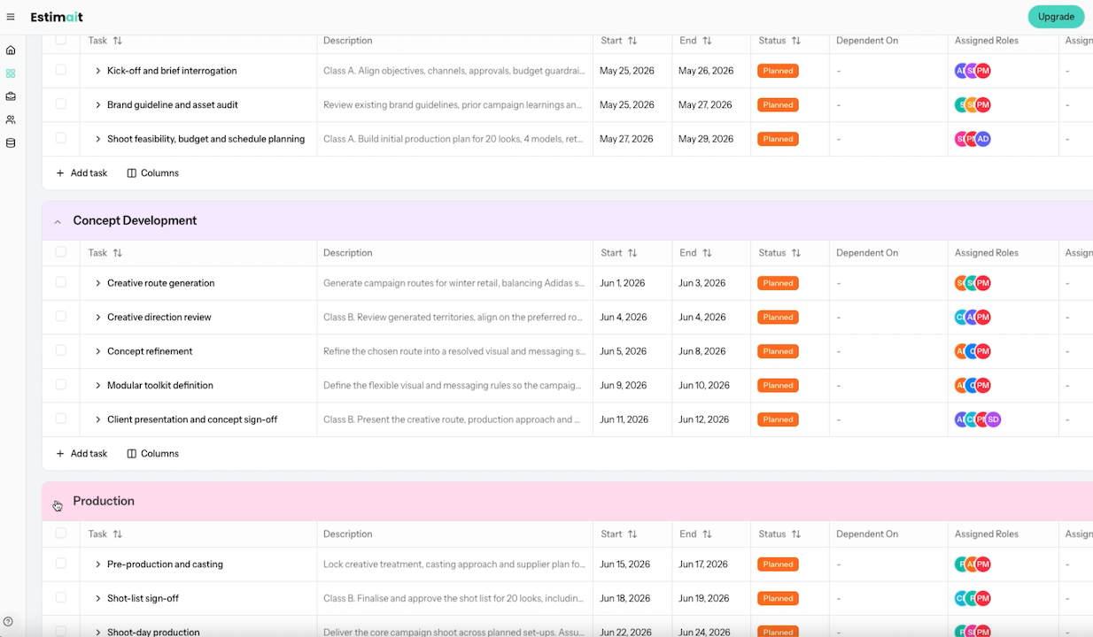Open Planned status for Shot-list sign-off
Screen dimensions: 1093x637
(778, 598)
